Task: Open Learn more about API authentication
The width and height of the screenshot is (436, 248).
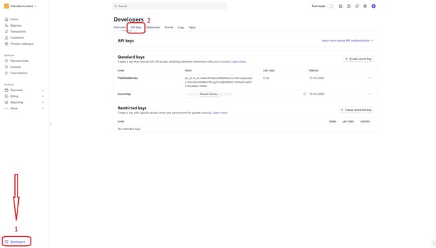Action: pos(347,40)
